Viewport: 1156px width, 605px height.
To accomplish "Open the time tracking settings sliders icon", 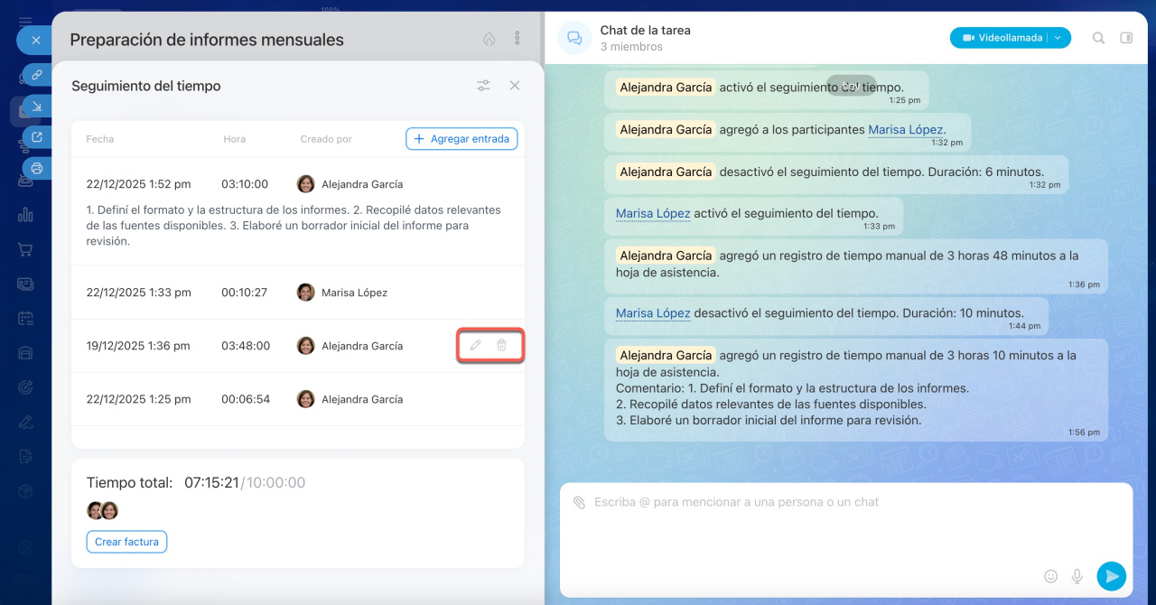I will [484, 86].
